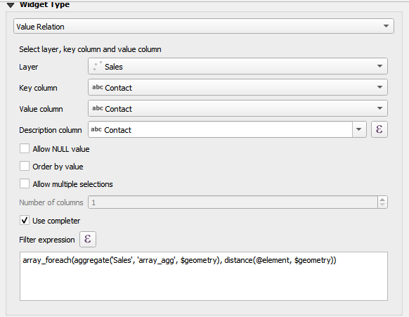Decrease Number of columns with down arrow
The height and width of the screenshot is (317, 409).
point(382,205)
